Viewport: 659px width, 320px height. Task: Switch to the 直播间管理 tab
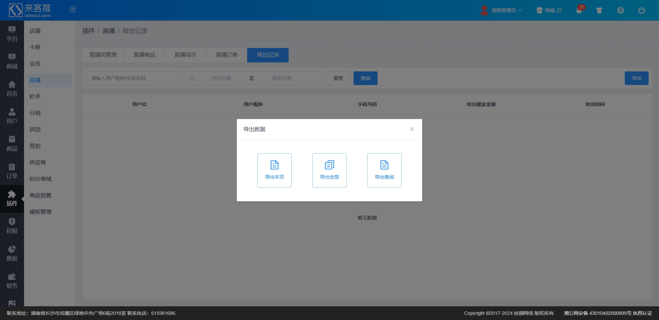point(103,55)
